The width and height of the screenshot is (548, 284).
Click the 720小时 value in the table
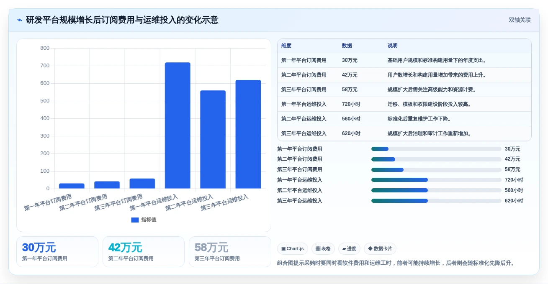[x=351, y=104]
